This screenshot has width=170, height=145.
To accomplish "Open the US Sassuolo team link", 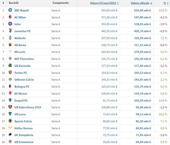I will coord(23,66).
